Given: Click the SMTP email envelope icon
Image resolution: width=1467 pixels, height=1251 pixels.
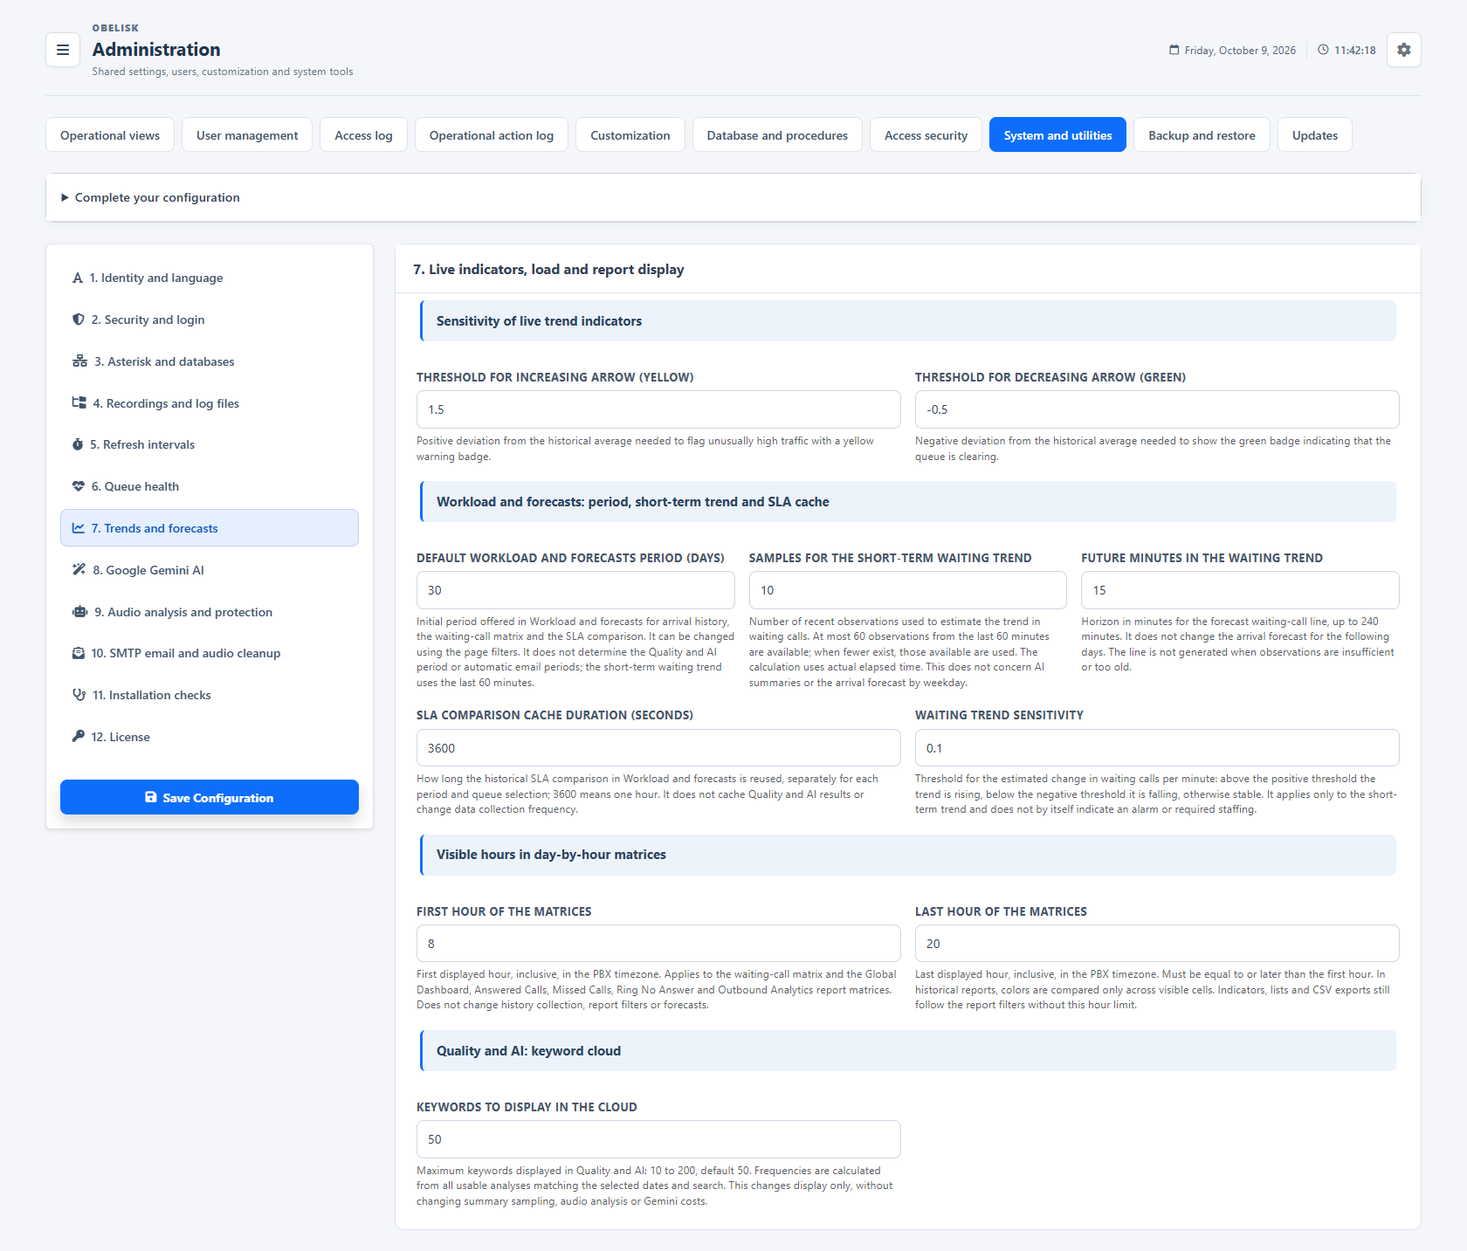Looking at the screenshot, I should point(79,653).
